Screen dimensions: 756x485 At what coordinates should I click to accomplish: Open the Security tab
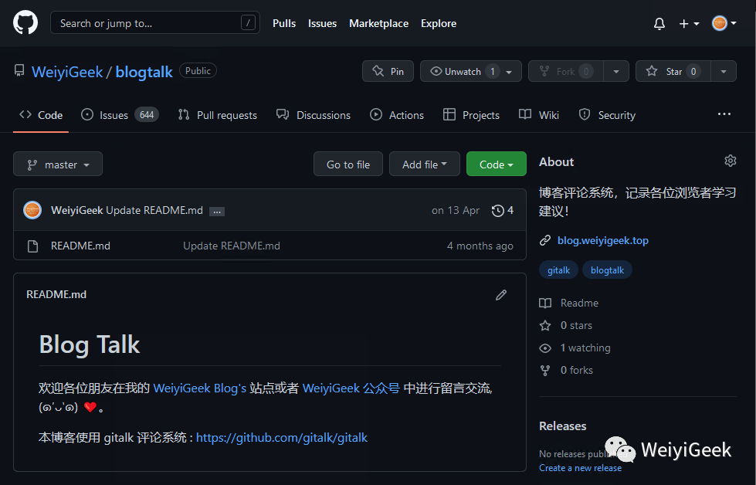coord(607,115)
